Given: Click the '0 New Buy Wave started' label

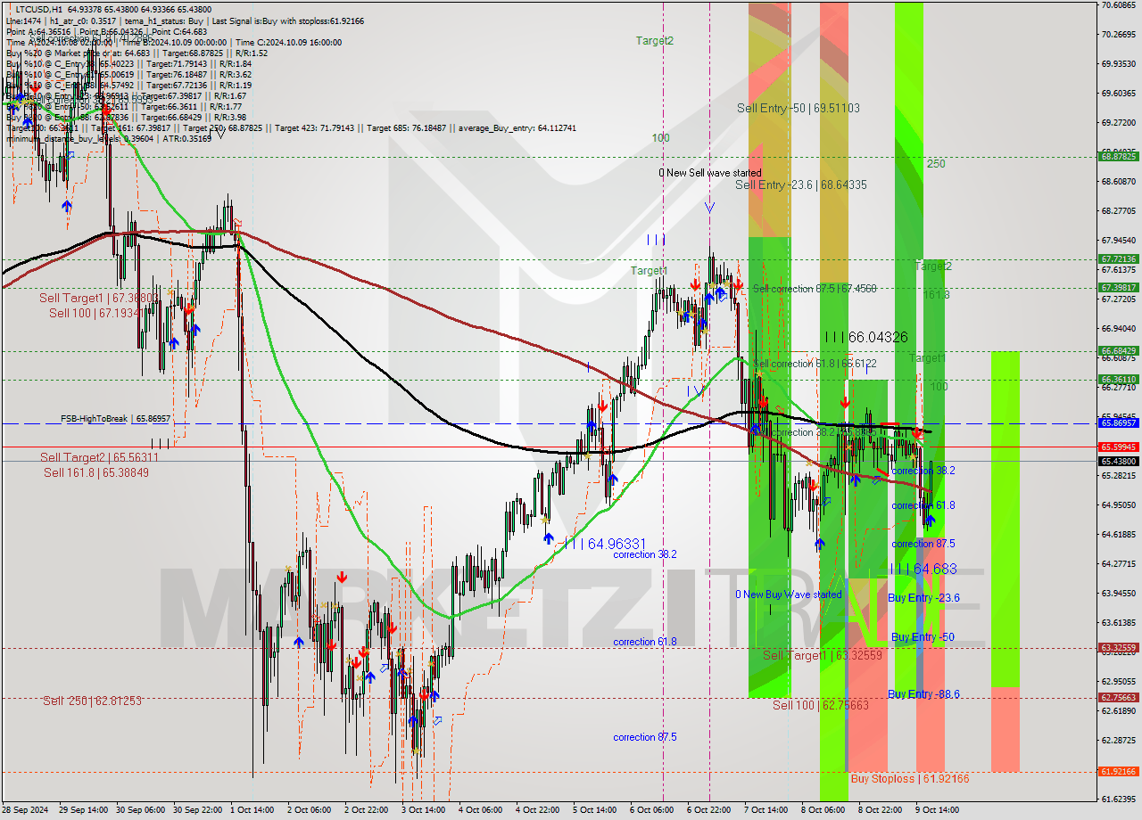Looking at the screenshot, I should pyautogui.click(x=789, y=594).
